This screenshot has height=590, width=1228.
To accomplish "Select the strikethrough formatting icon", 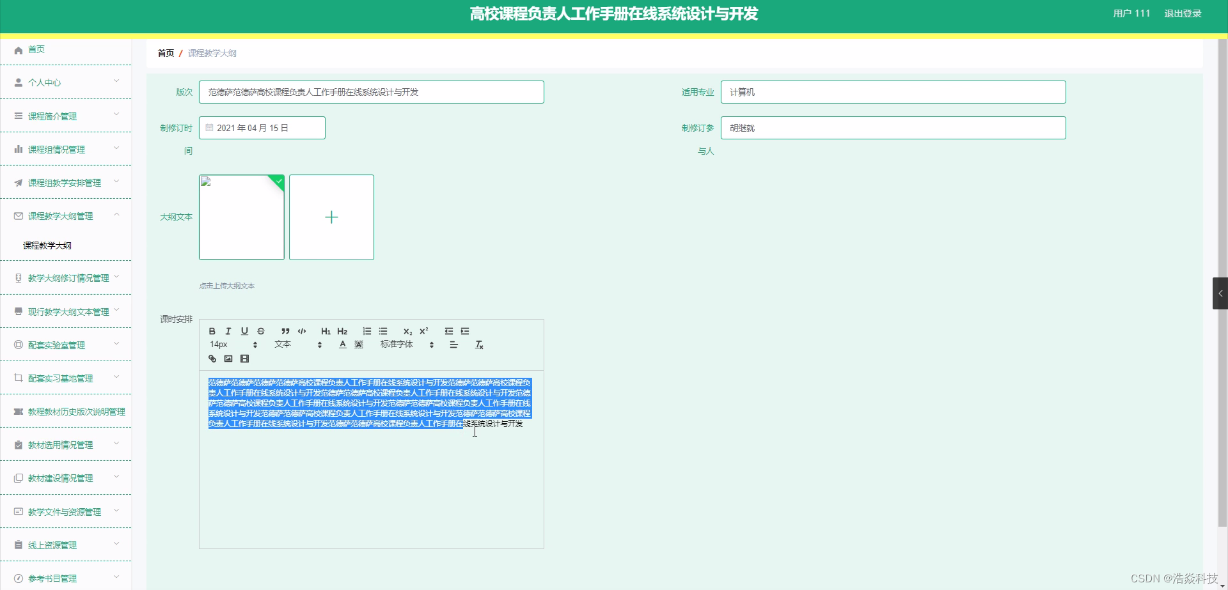I will pos(261,330).
